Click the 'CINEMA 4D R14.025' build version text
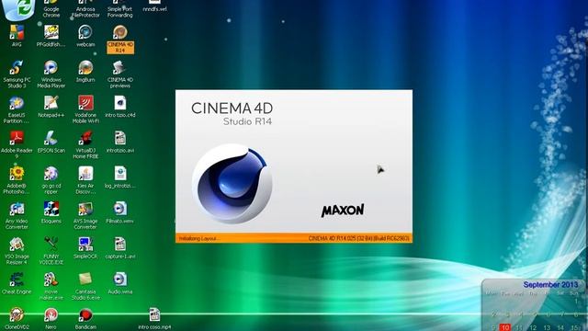Image resolution: width=588 pixels, height=331 pixels. [x=358, y=238]
